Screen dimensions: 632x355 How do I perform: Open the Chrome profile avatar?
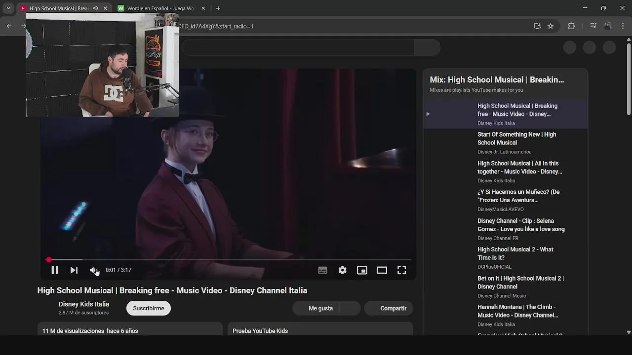click(x=608, y=26)
